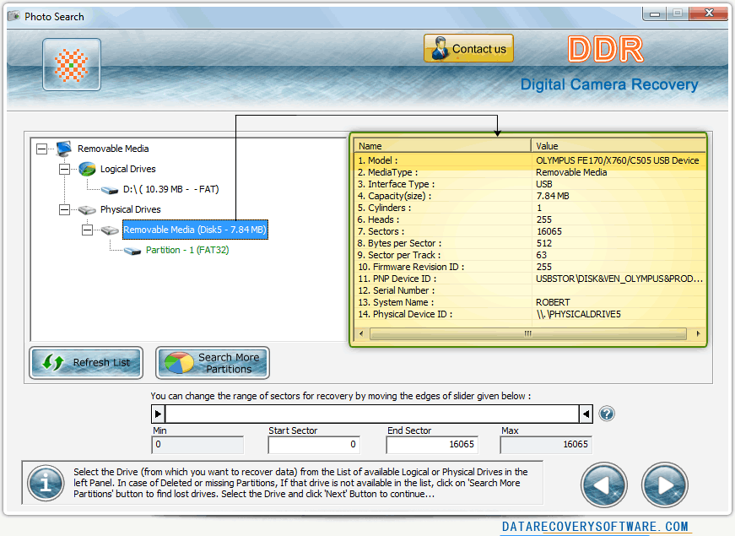Click inside the sector range slider track
Screen dimensions: 735x536
click(372, 414)
